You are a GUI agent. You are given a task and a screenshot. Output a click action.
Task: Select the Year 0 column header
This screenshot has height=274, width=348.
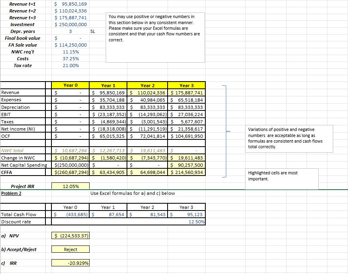[70, 85]
